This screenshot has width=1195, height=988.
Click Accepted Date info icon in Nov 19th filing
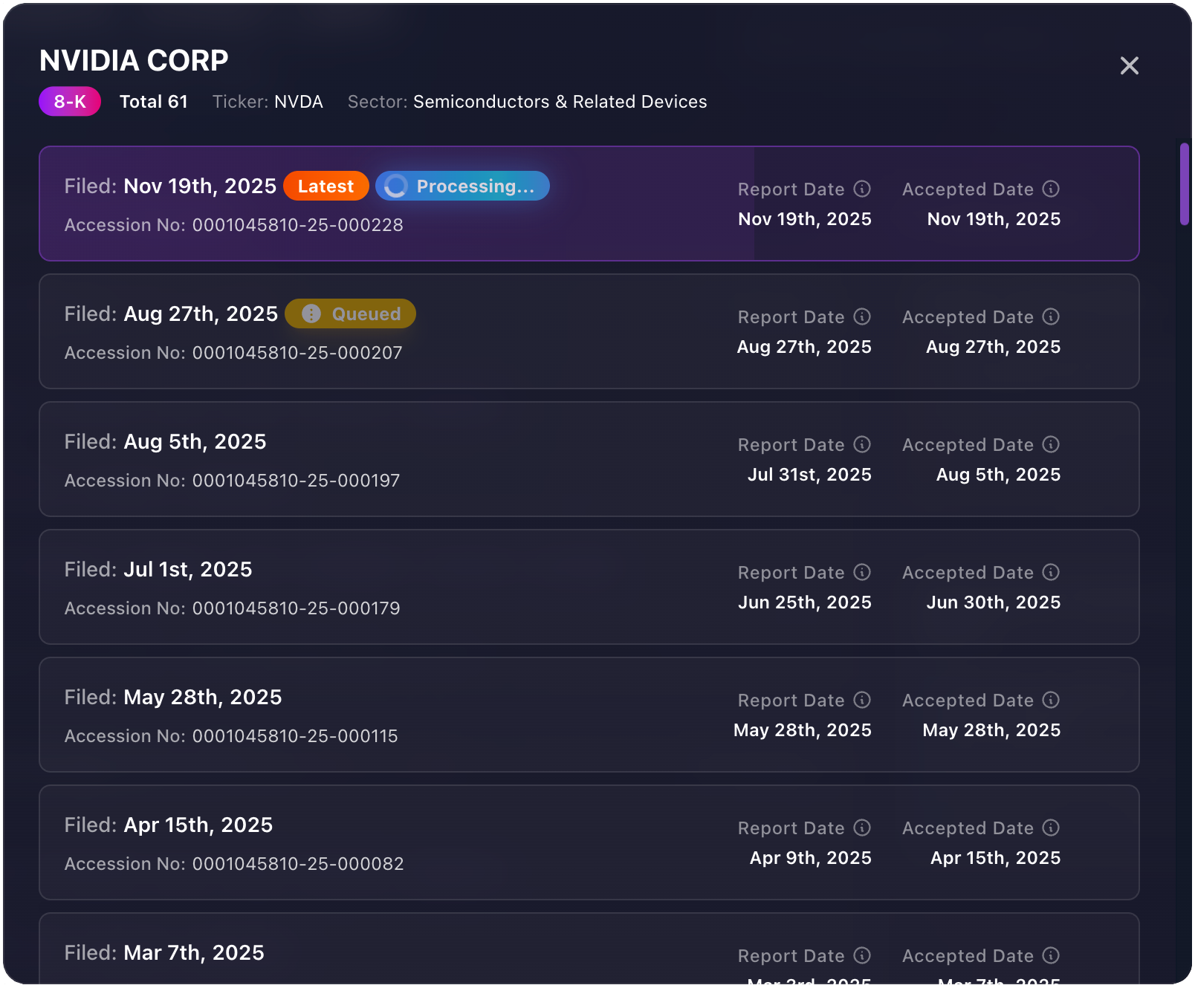tap(1051, 189)
